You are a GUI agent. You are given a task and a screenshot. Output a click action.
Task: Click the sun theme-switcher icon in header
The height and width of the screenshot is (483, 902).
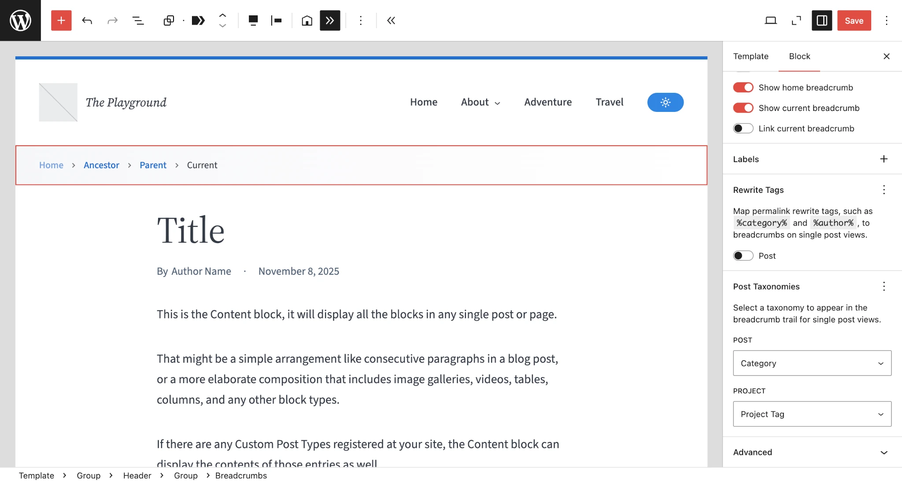665,102
